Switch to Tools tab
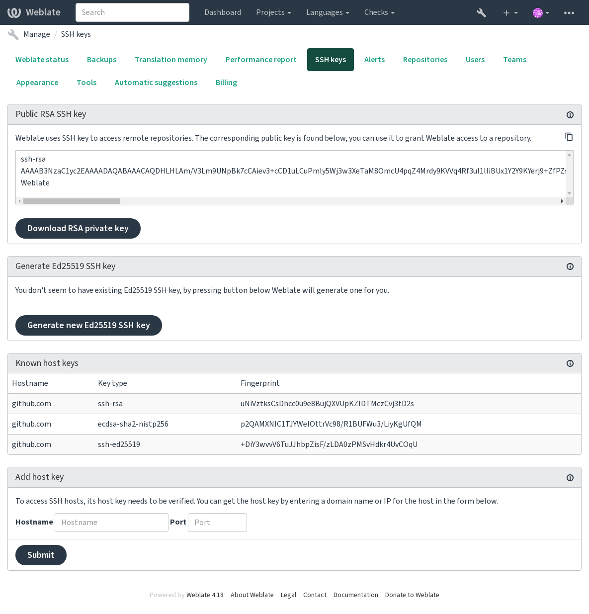589x614 pixels. [x=86, y=83]
